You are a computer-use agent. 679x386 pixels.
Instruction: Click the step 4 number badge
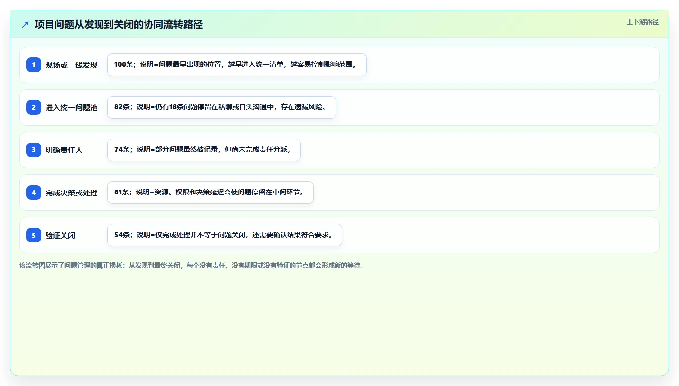pos(34,193)
